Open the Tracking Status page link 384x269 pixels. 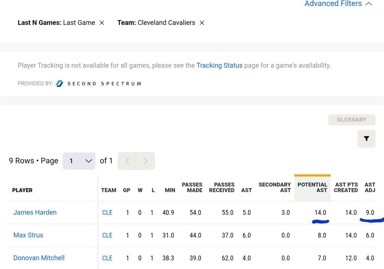point(220,65)
